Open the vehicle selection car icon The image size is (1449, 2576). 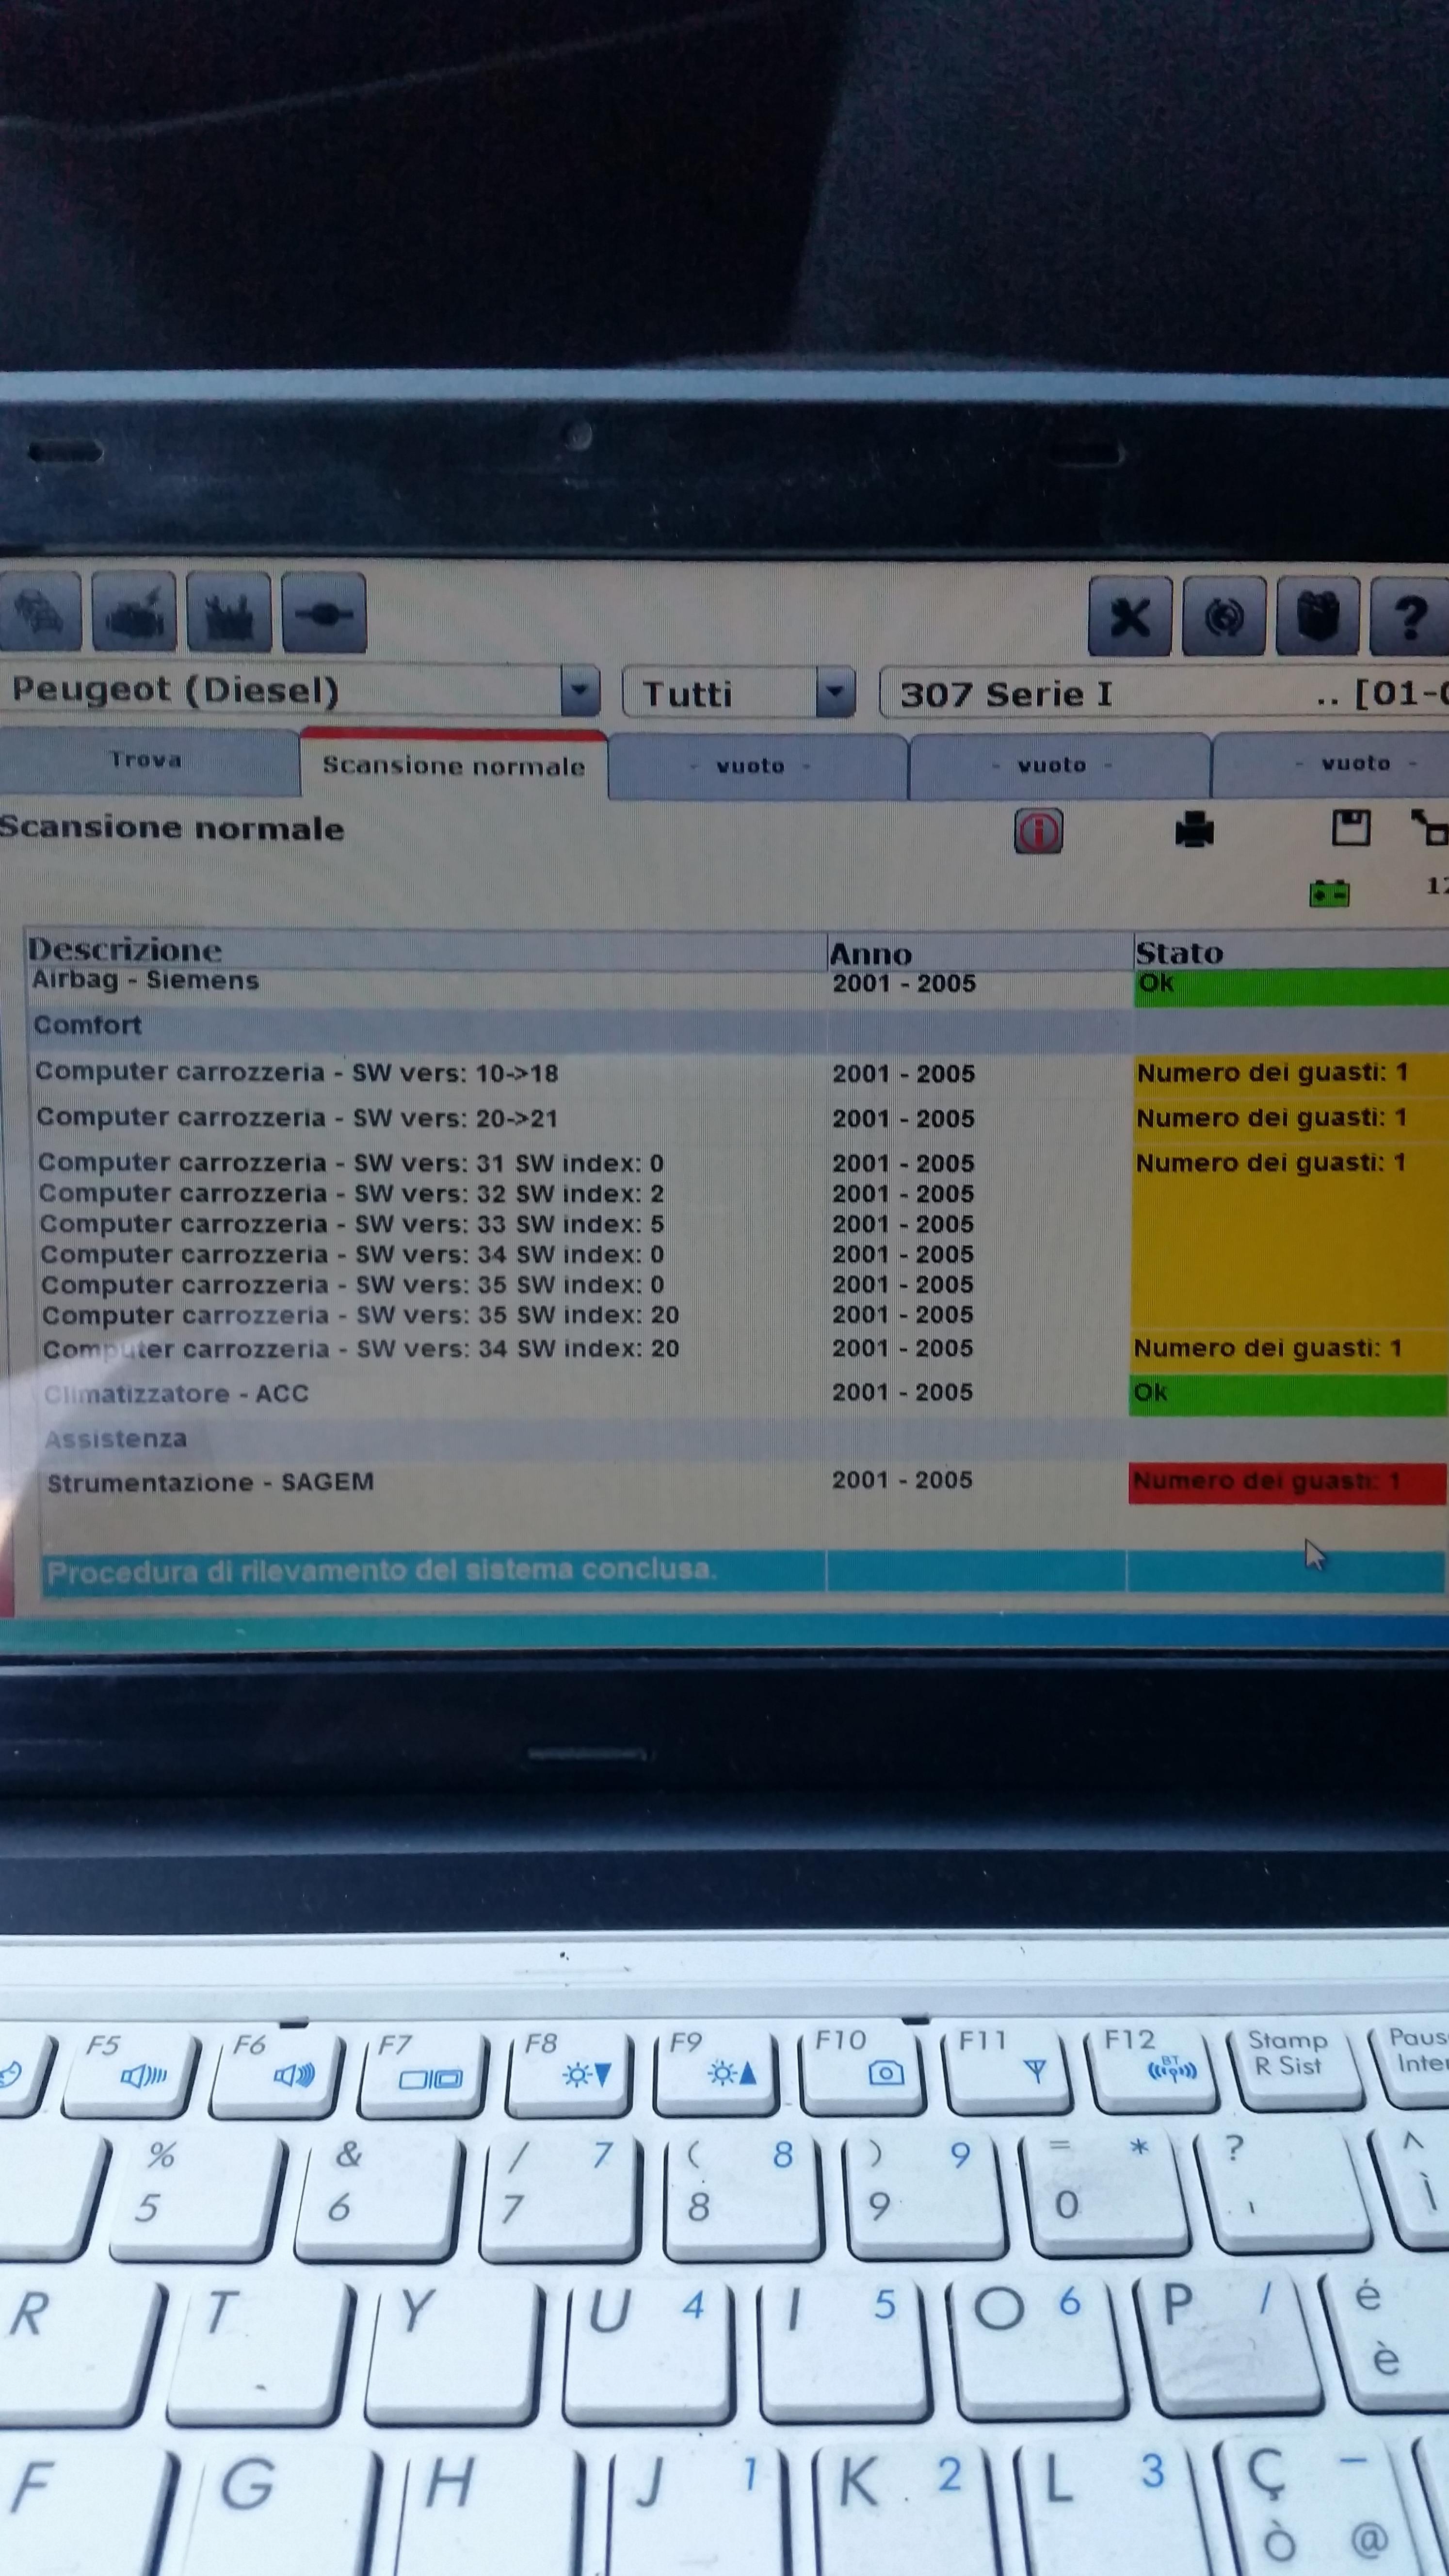pyautogui.click(x=39, y=612)
